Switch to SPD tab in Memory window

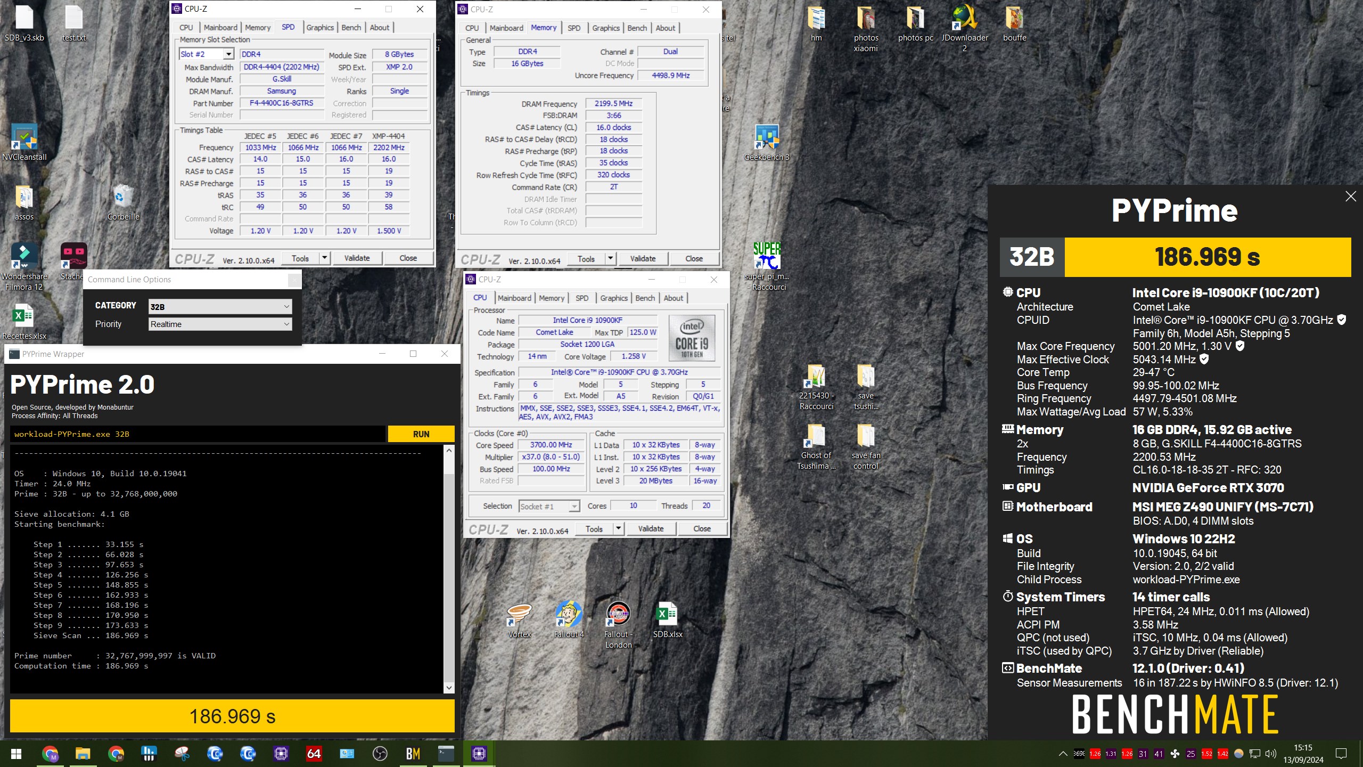coord(573,28)
